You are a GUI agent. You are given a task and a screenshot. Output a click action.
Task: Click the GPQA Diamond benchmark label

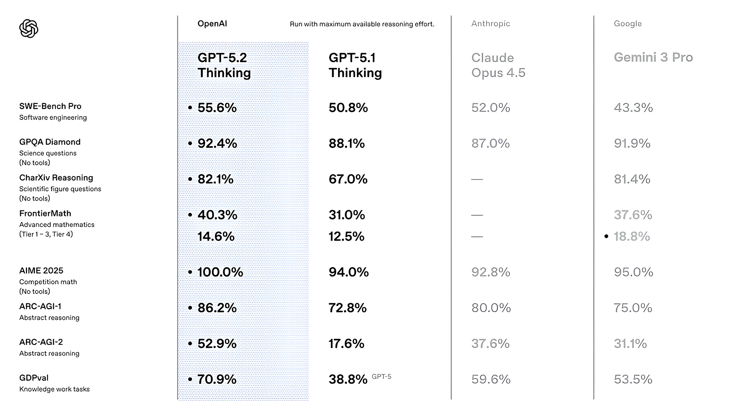point(50,142)
